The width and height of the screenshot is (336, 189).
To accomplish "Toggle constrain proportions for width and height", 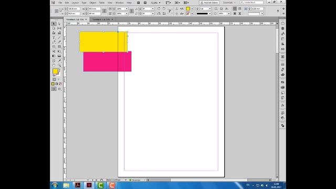I will (104, 11).
